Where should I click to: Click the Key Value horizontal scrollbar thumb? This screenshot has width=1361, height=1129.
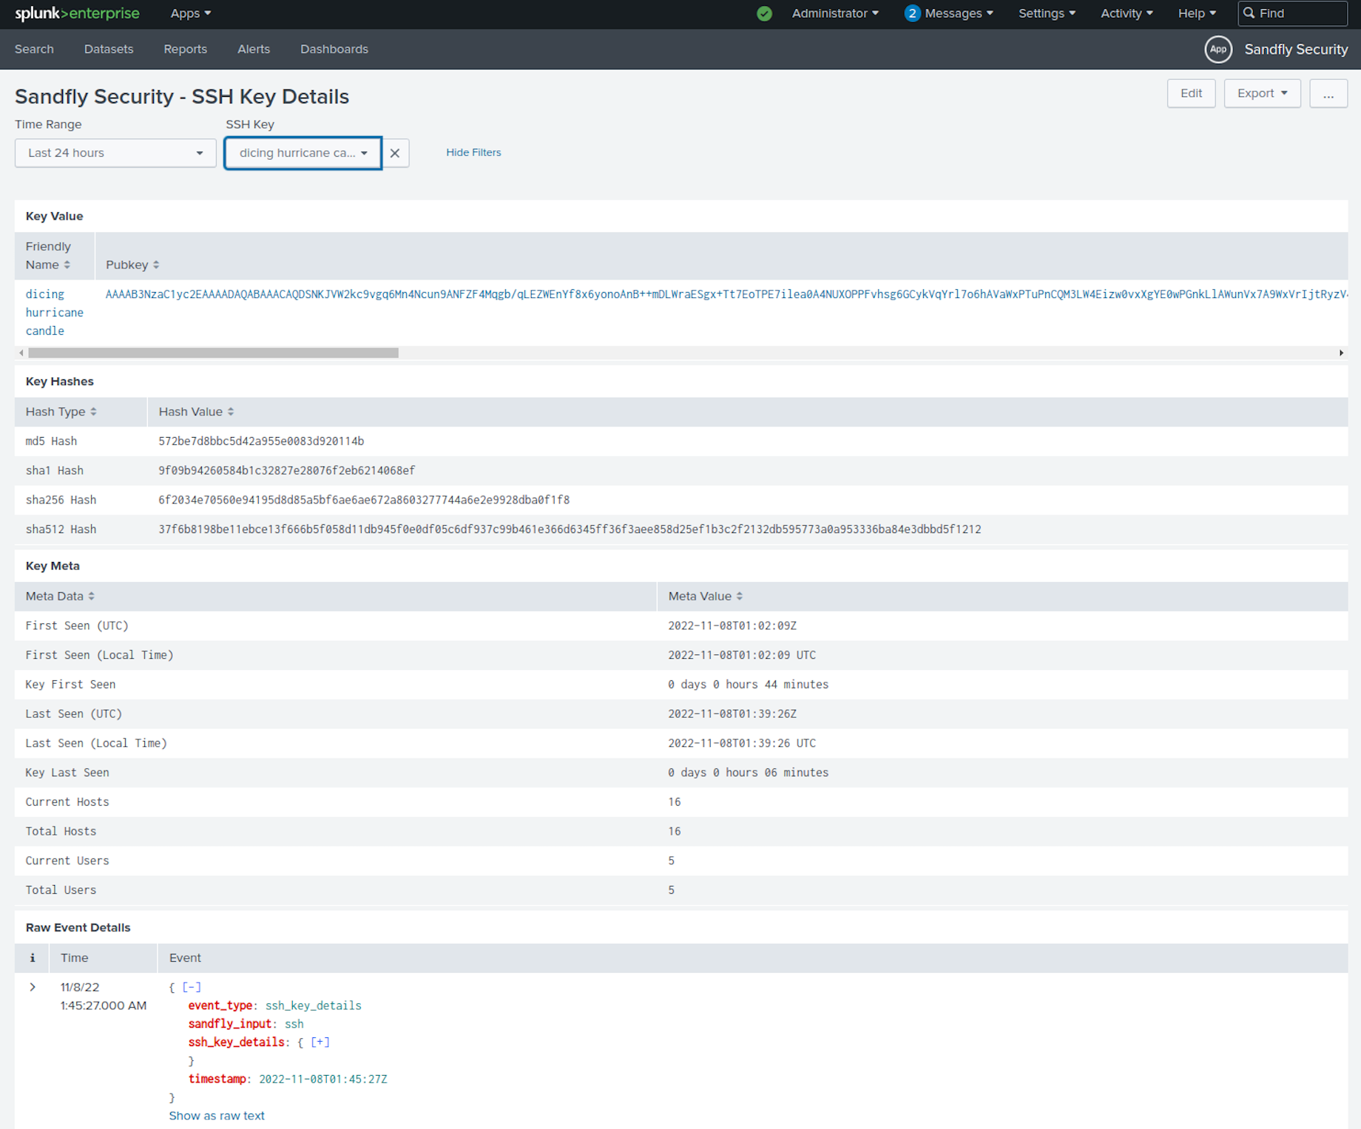213,353
